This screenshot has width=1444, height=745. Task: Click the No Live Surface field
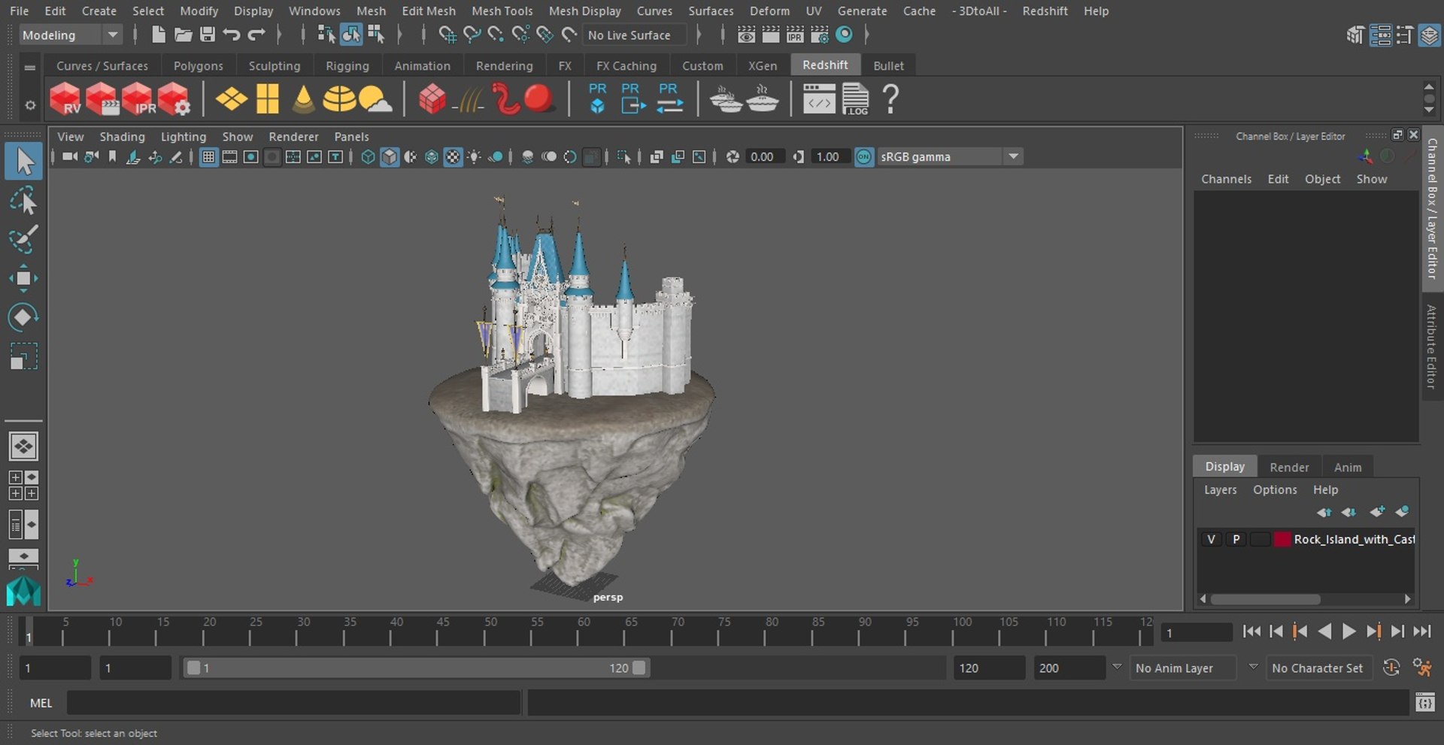pyautogui.click(x=634, y=35)
